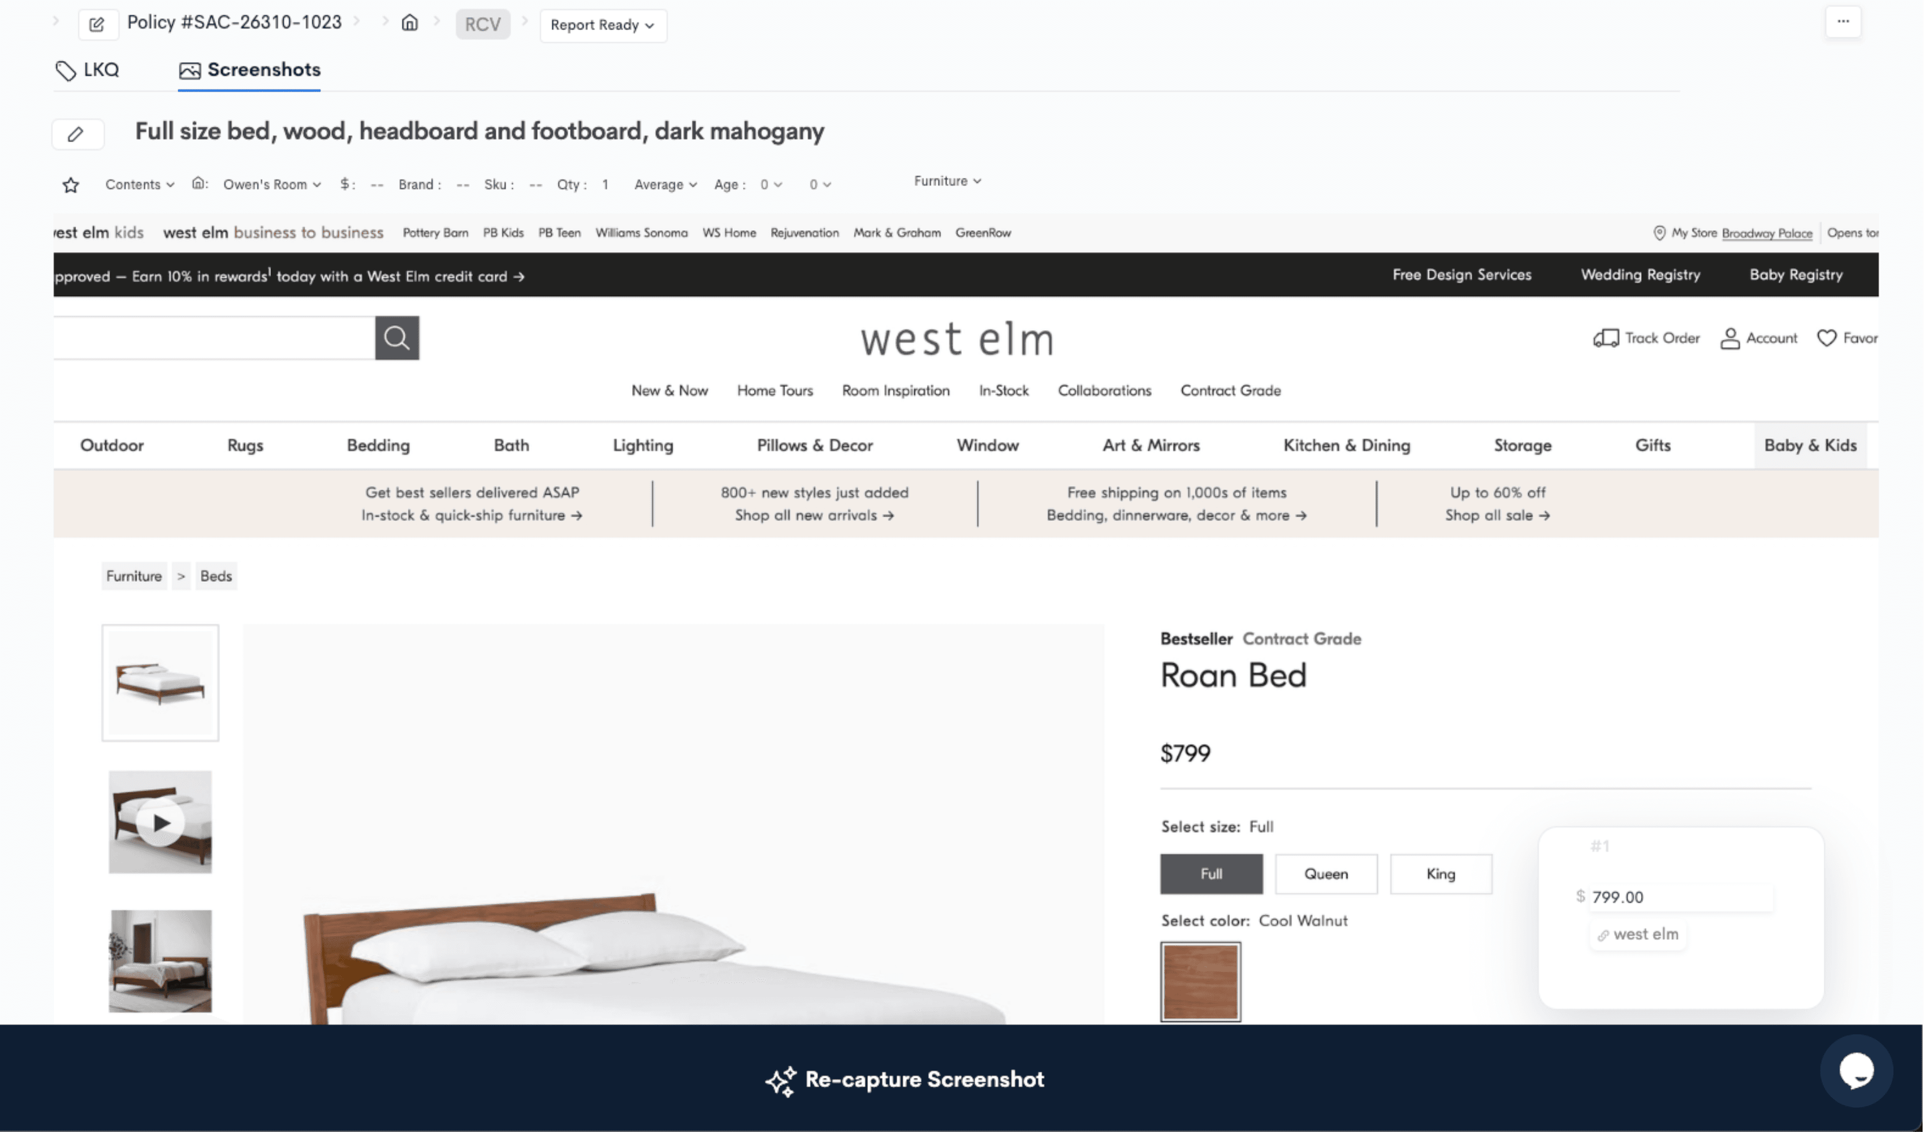Open the three-dot overflow menu top right
Image resolution: width=1924 pixels, height=1132 pixels.
tap(1843, 22)
